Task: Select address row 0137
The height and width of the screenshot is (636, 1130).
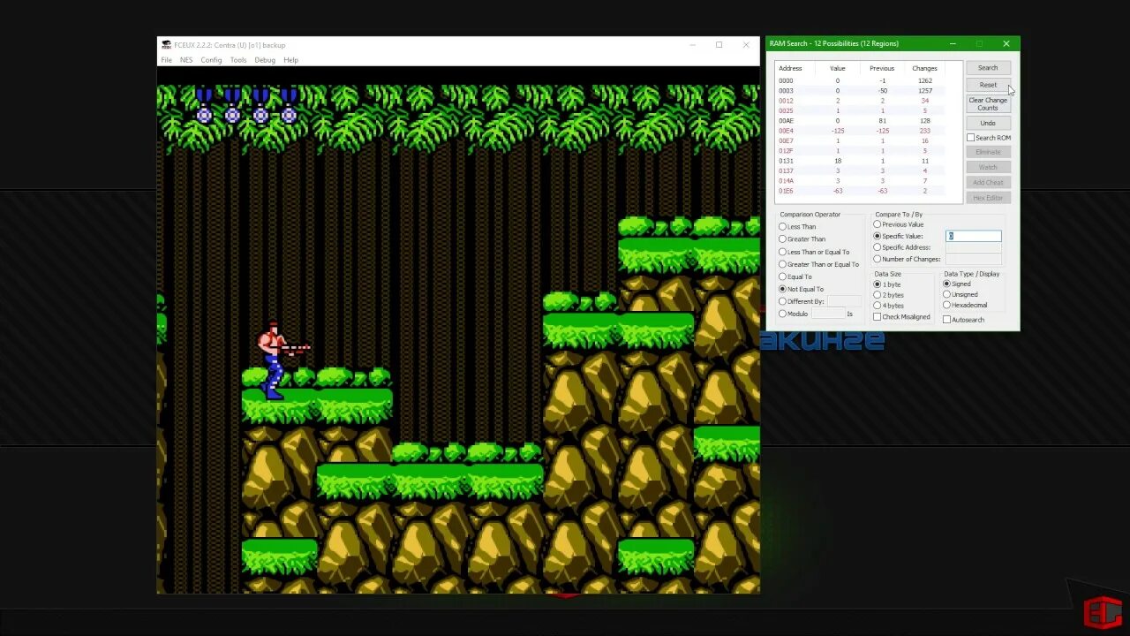Action: pyautogui.click(x=861, y=170)
